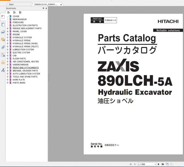The image size is (184, 167).
Task: Click the next view icon in status bar
Action: click(x=171, y=164)
